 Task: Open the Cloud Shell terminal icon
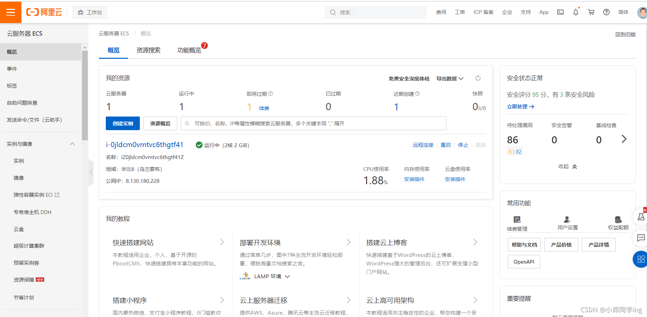560,12
